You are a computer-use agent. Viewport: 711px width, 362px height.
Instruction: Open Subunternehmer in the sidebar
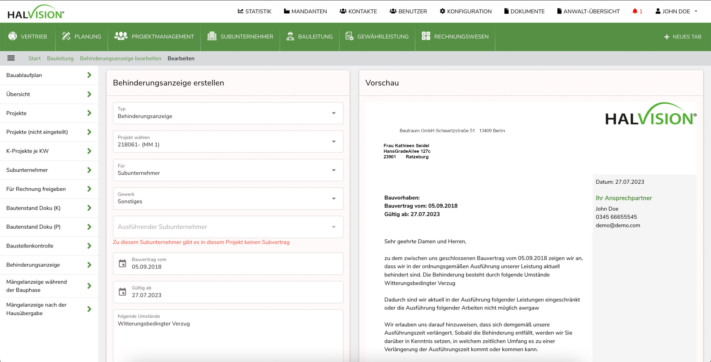[49, 170]
